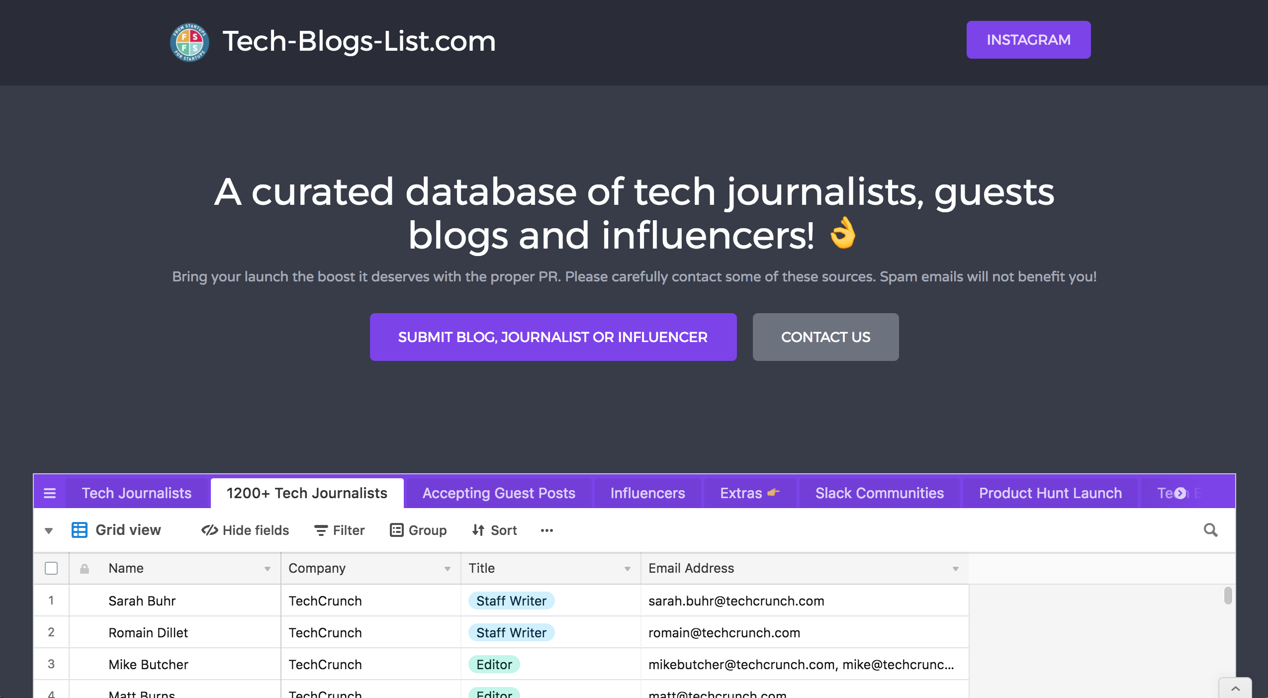
Task: Click Submit Blog, Journalist or Influencer button
Action: point(553,337)
